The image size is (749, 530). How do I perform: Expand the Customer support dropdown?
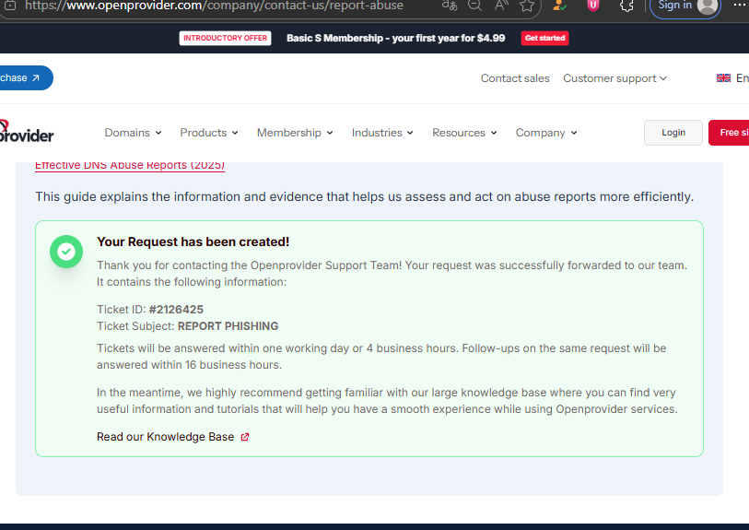[x=614, y=78]
